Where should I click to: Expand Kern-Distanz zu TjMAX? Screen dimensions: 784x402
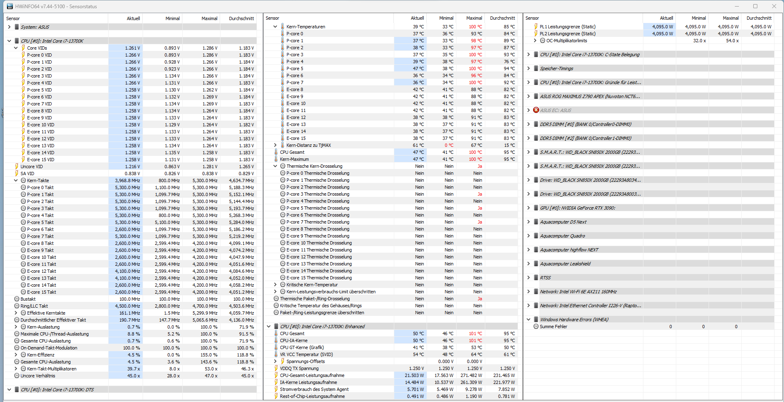click(275, 145)
